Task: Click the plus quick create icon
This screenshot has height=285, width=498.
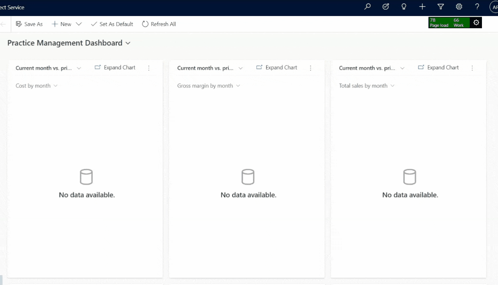Action: (x=422, y=6)
